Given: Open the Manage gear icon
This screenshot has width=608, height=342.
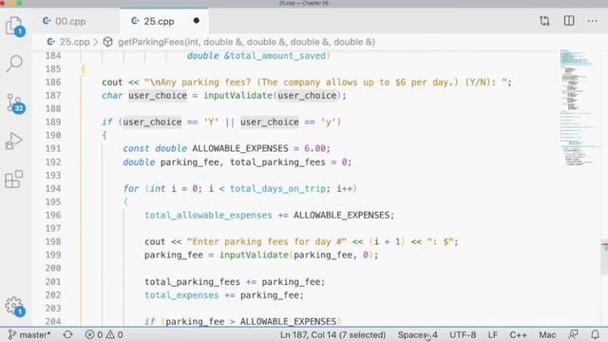Looking at the screenshot, I should (15, 306).
